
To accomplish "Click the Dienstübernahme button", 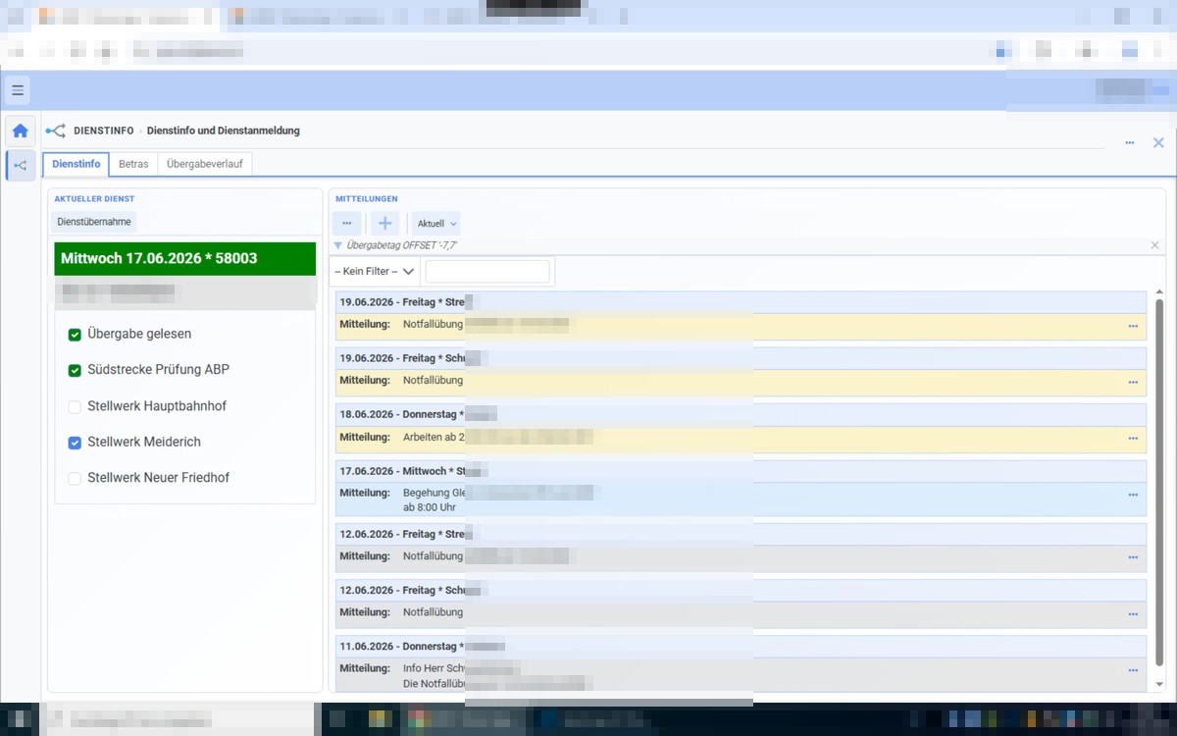I will pos(94,222).
